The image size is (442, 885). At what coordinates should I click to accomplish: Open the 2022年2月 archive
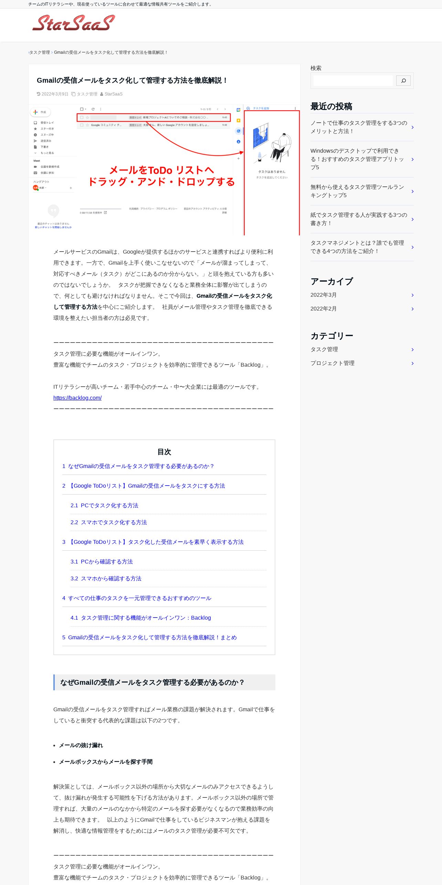tap(362, 309)
